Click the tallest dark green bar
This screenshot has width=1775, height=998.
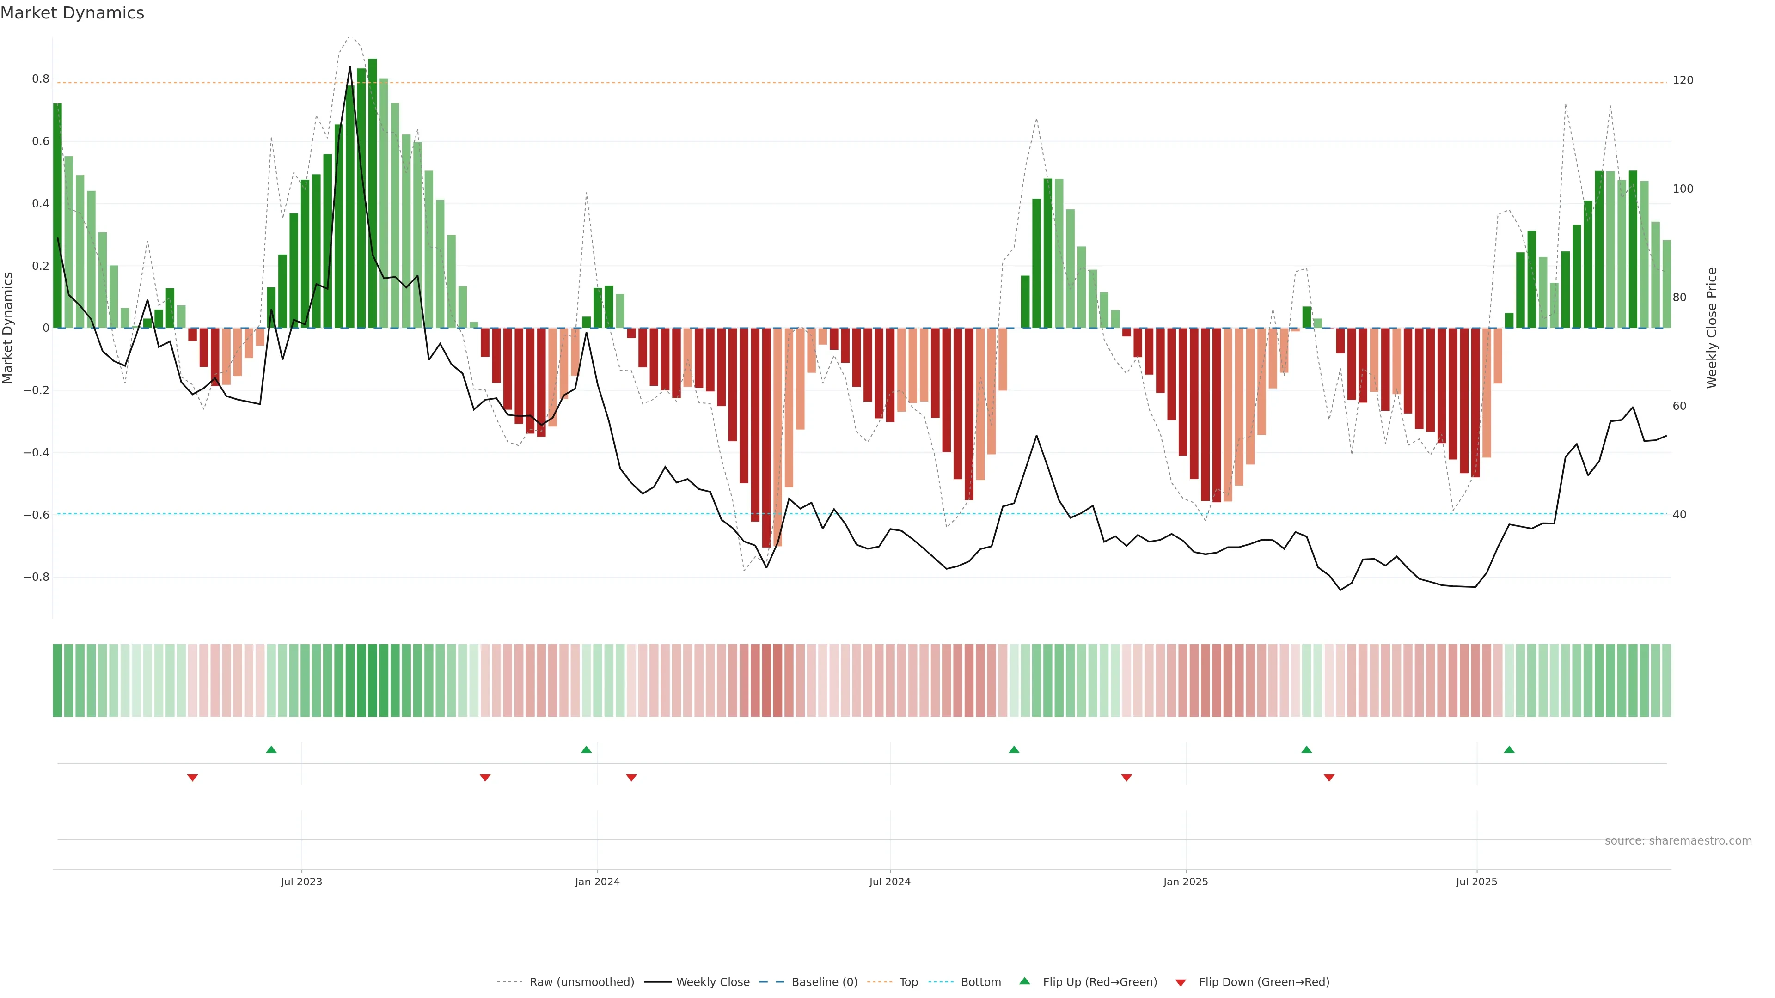pyautogui.click(x=373, y=193)
